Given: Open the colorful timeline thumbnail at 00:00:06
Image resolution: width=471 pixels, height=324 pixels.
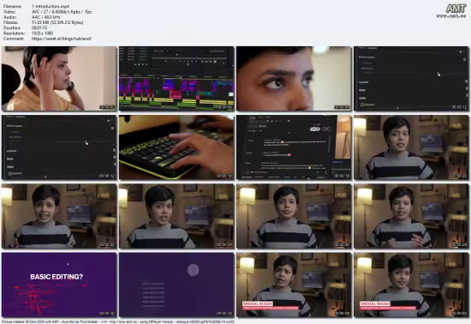Looking at the screenshot, I should pos(176,79).
